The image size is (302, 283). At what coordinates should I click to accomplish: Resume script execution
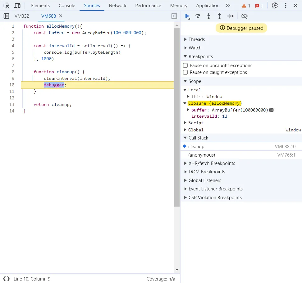187,16
